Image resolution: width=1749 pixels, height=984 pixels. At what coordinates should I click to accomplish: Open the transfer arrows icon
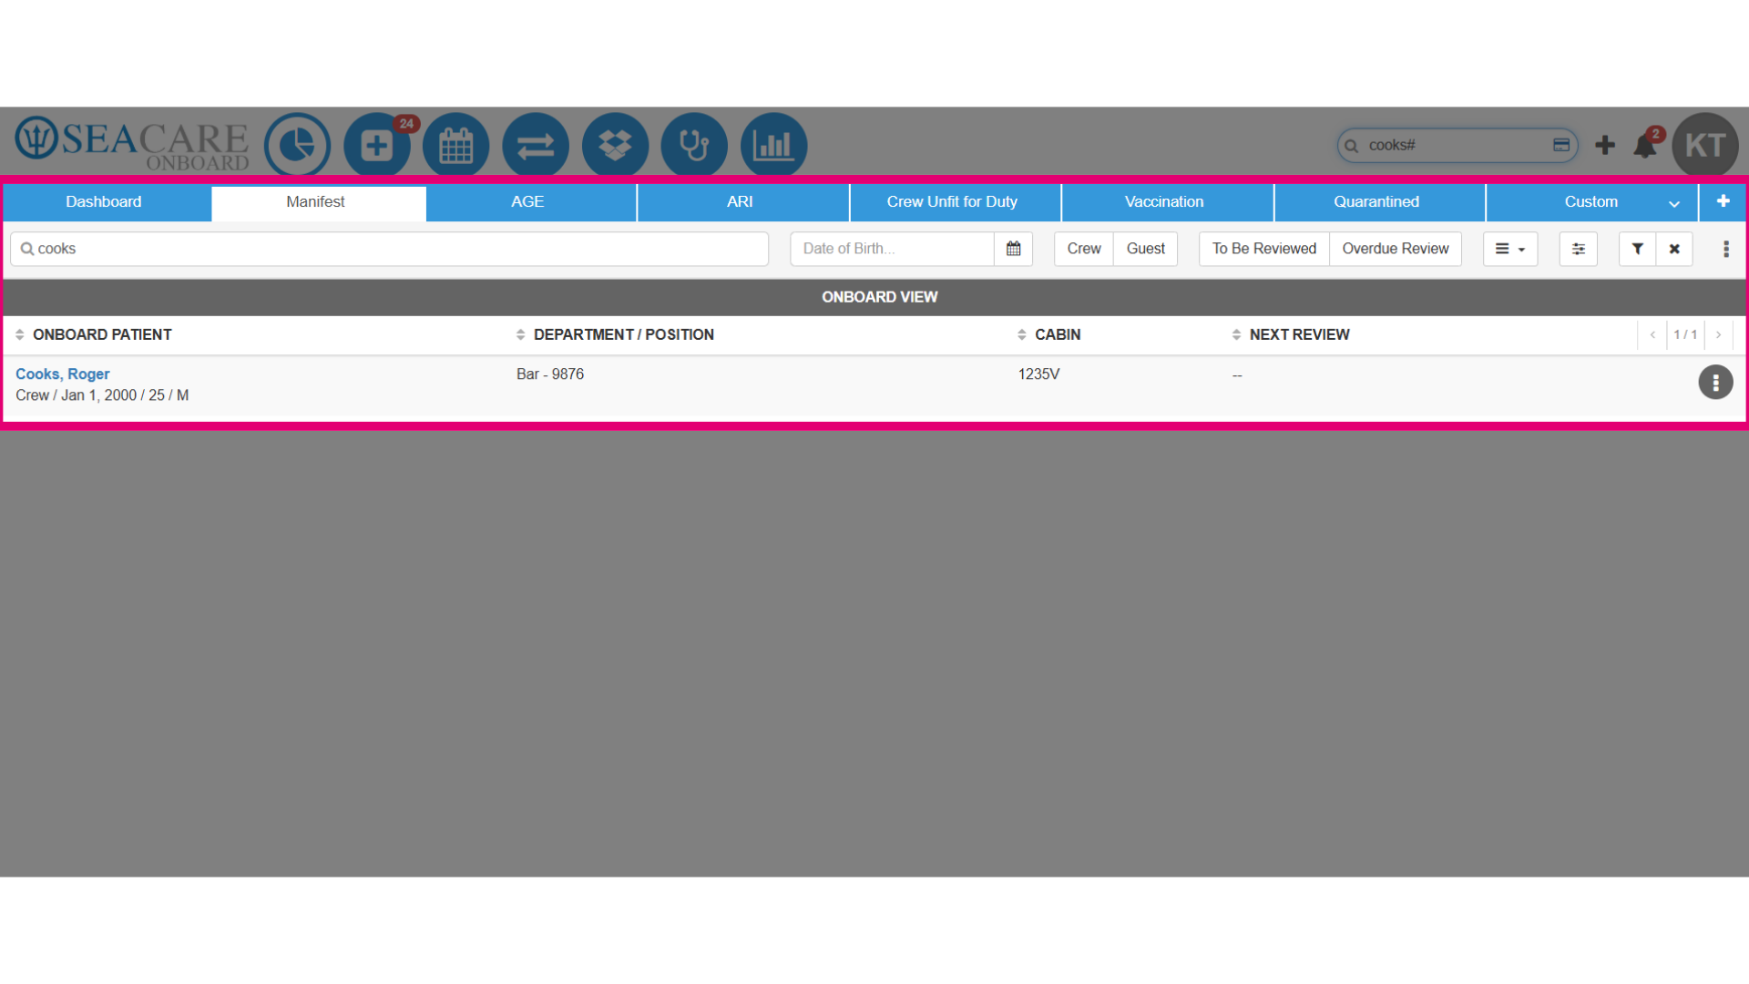click(536, 145)
